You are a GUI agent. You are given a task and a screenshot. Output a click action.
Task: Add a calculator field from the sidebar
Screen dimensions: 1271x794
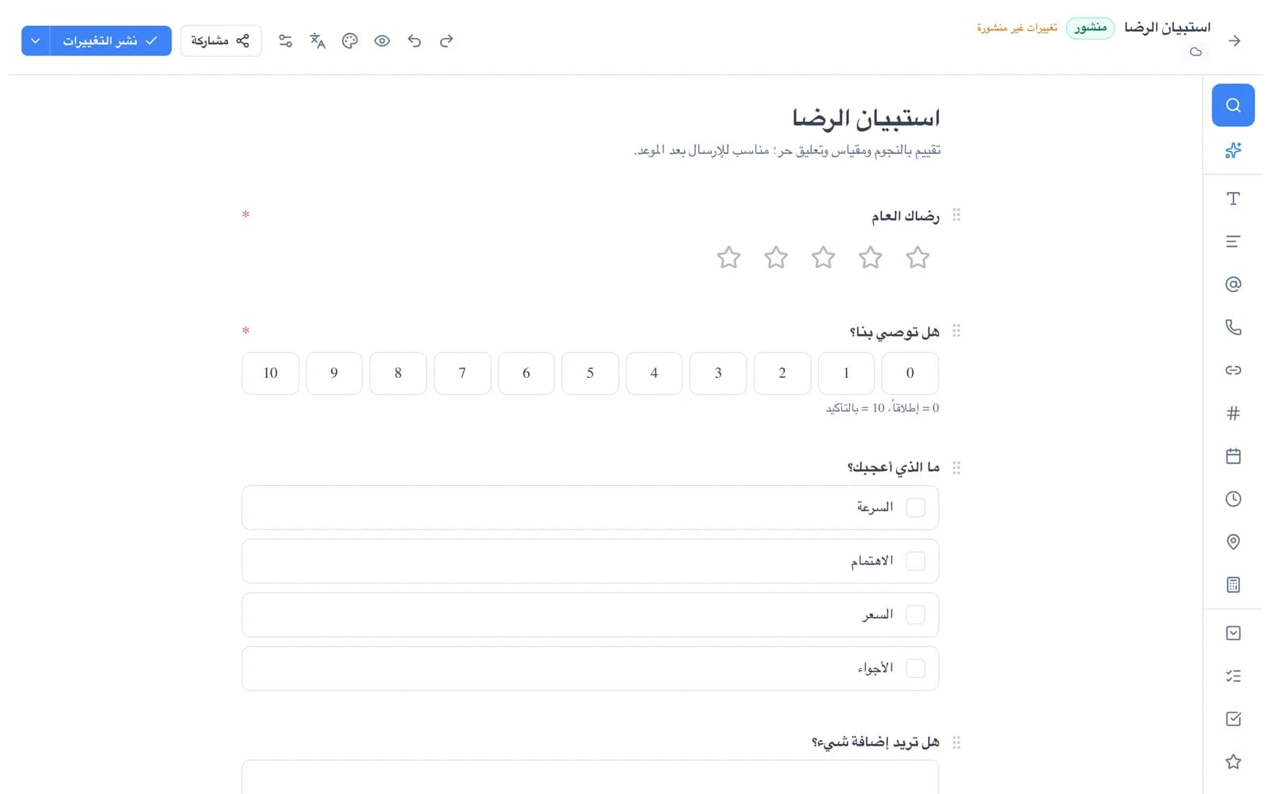tap(1233, 584)
